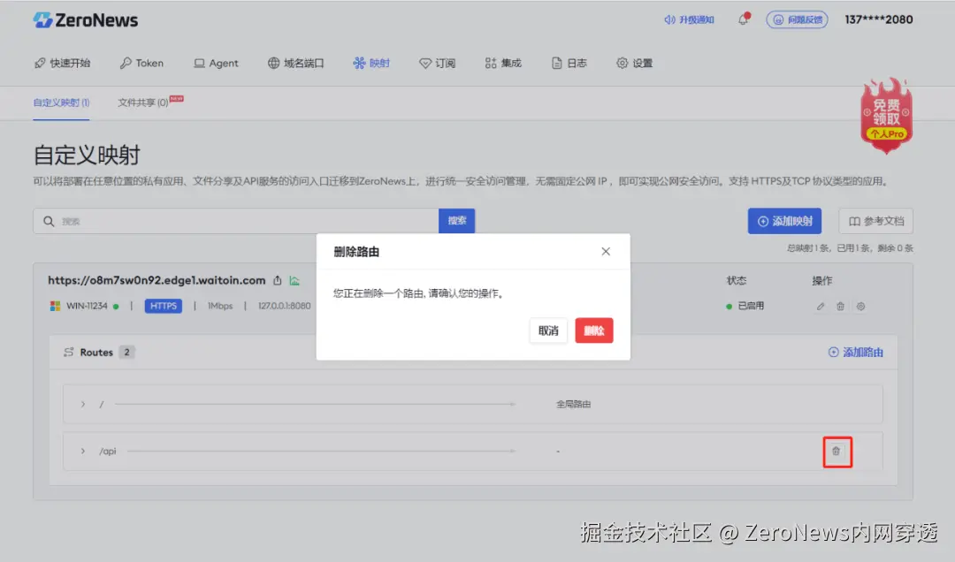Open the integration menu item
This screenshot has height=562, width=955.
point(503,63)
